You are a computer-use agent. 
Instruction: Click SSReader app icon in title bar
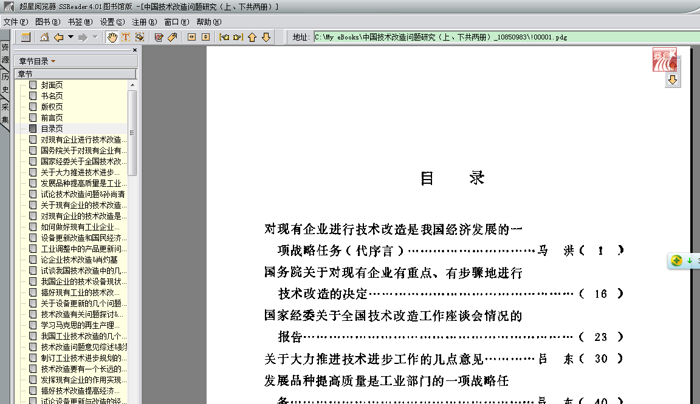coord(9,6)
